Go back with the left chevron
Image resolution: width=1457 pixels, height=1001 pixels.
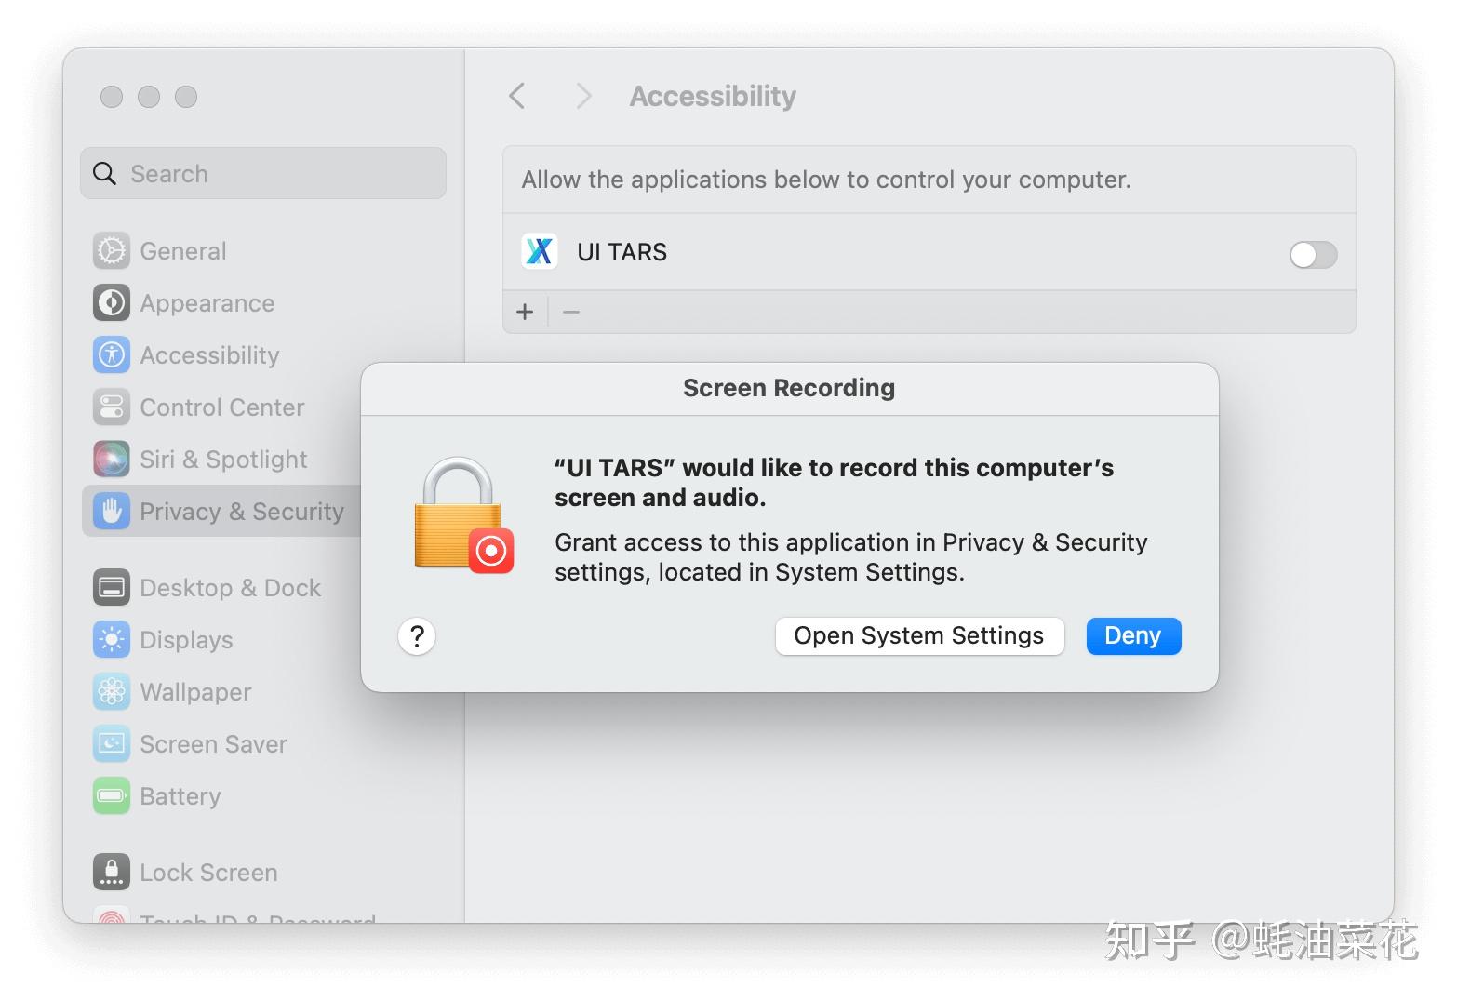518,96
